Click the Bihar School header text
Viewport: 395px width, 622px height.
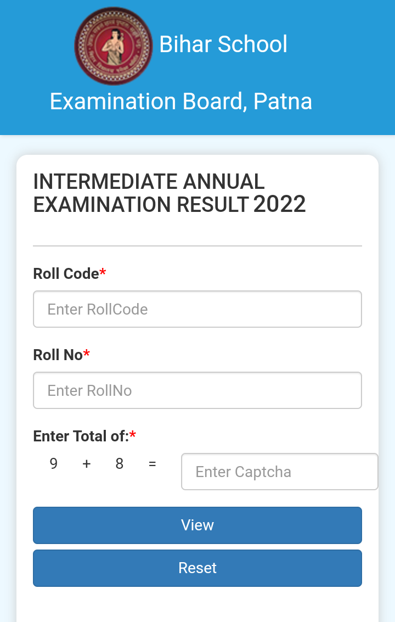click(223, 44)
